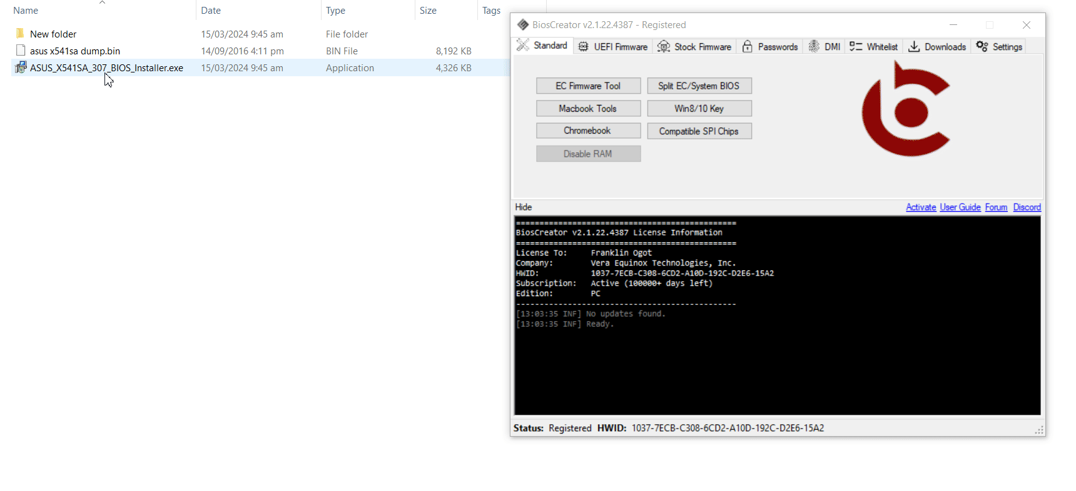1076x491 pixels.
Task: Click the 'No updates found.' log line
Action: coord(591,314)
